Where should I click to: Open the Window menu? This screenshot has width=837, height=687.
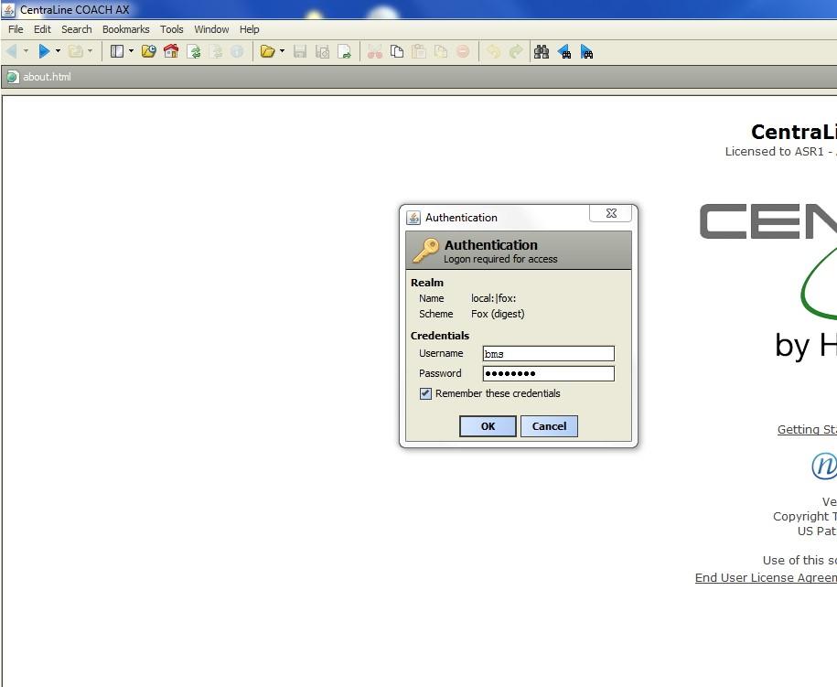pyautogui.click(x=211, y=29)
